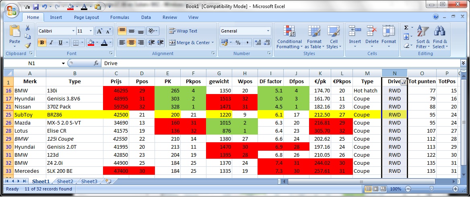Open the Orientation text rotation options

pos(153,31)
